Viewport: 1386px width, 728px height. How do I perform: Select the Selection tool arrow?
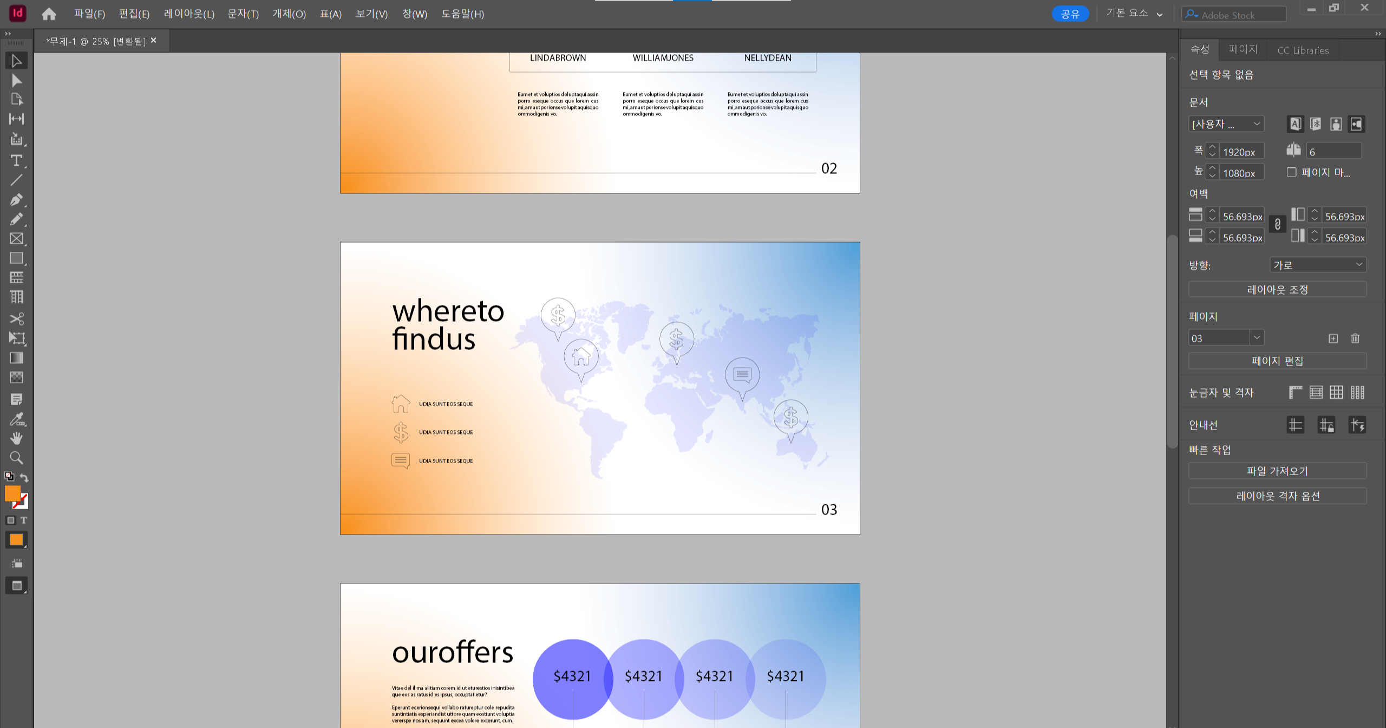pos(16,61)
